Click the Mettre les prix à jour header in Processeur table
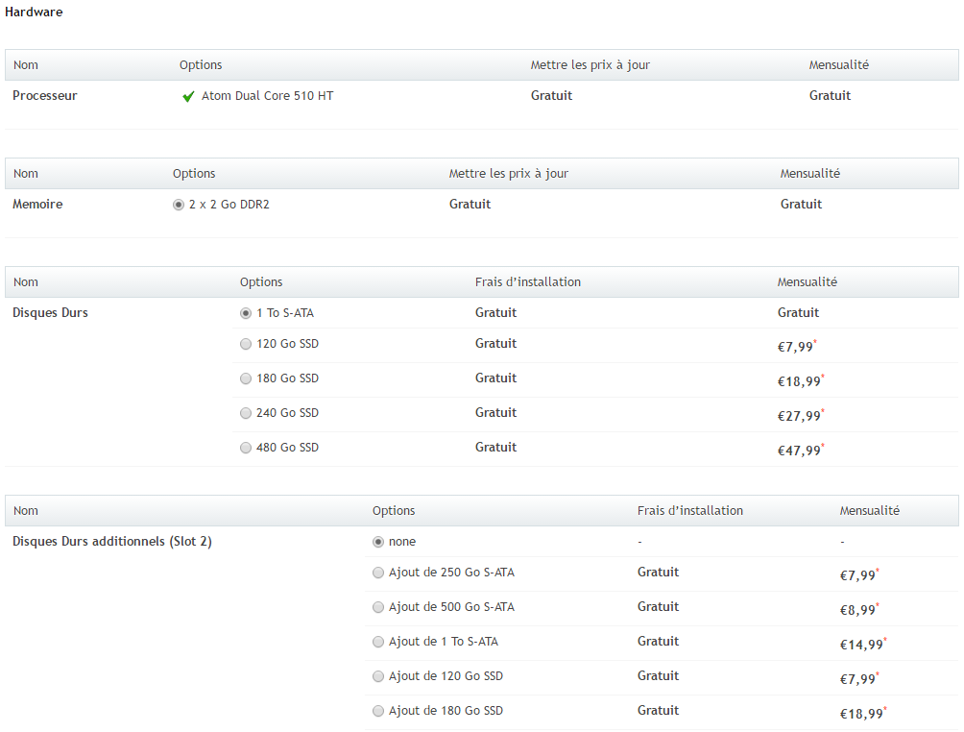Screen dimensions: 964x732 tap(590, 65)
